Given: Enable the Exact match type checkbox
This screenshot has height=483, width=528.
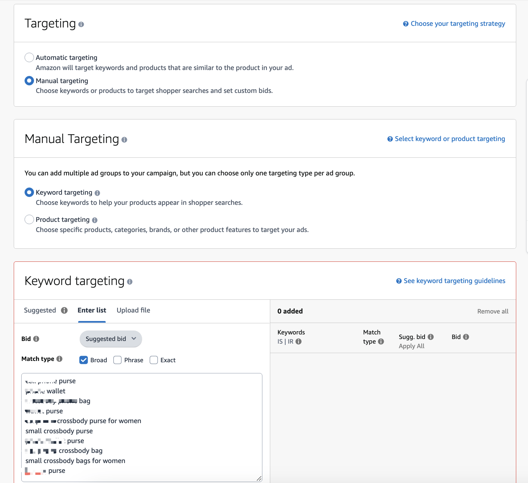Looking at the screenshot, I should (x=154, y=360).
